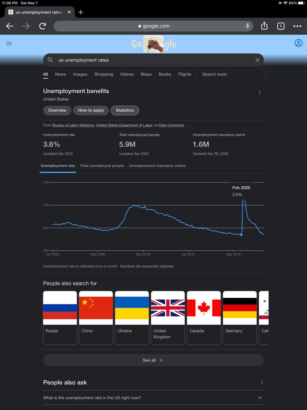
Task: Open the Ukraine flag card
Action: [132, 318]
